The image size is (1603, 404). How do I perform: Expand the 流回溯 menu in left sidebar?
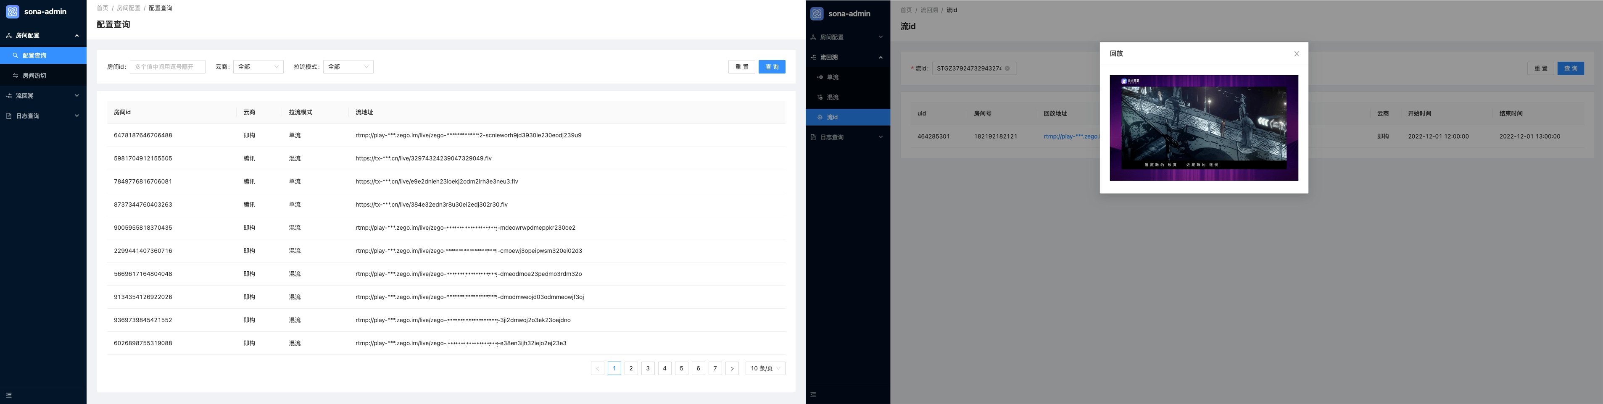pyautogui.click(x=76, y=96)
